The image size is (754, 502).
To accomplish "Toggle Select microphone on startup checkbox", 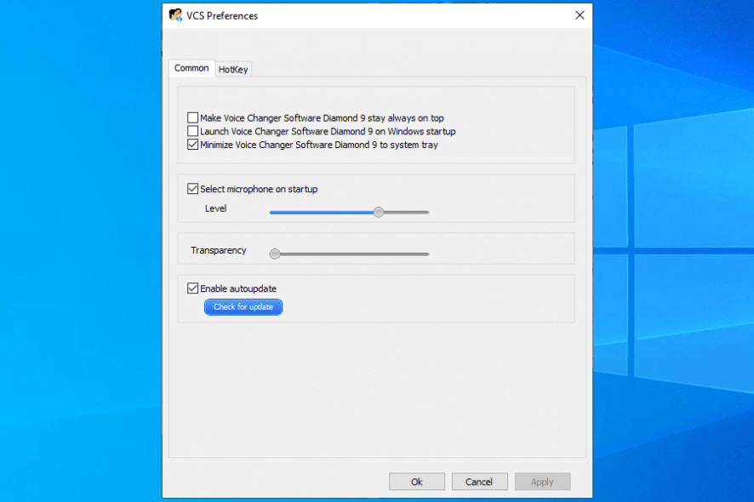I will point(193,189).
